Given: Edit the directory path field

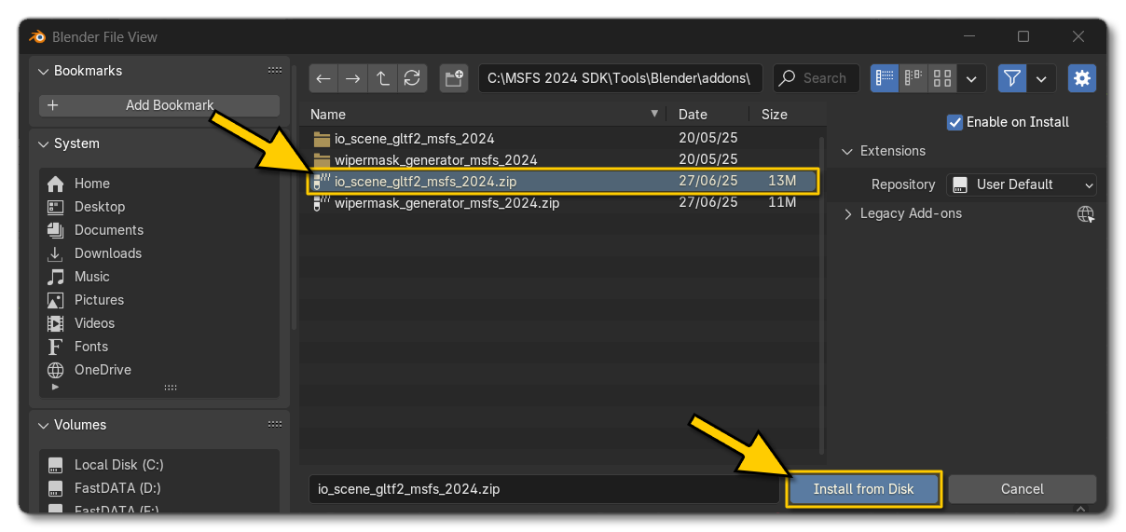Looking at the screenshot, I should pyautogui.click(x=621, y=78).
